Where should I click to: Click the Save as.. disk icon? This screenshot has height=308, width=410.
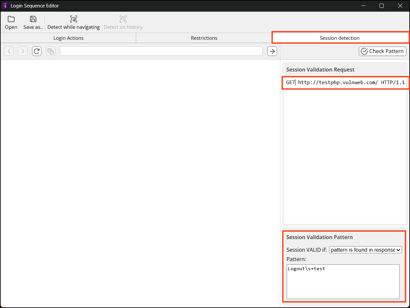click(x=33, y=19)
